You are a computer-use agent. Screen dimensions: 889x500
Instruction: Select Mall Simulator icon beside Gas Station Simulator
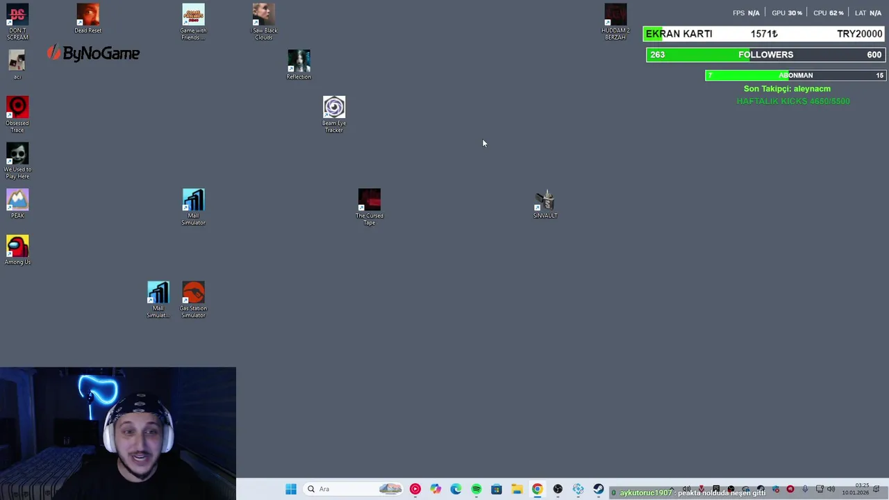[158, 300]
